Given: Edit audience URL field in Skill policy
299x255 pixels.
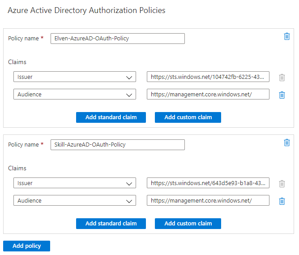Looking at the screenshot, I should click(x=208, y=200).
